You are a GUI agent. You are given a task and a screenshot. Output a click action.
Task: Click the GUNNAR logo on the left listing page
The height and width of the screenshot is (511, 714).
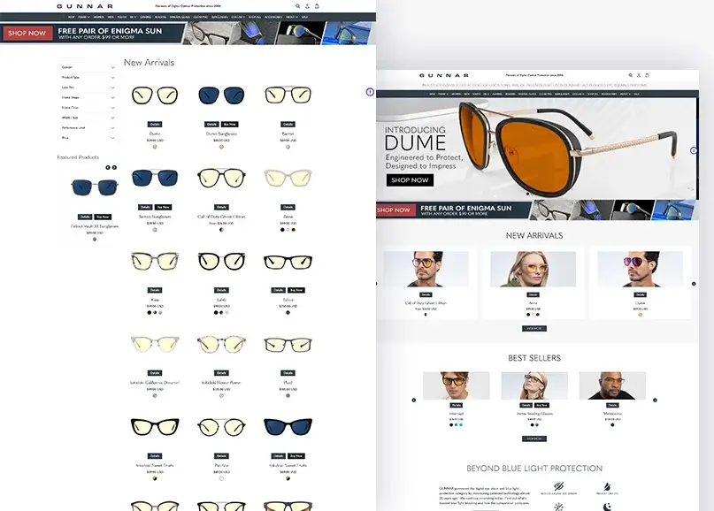(85, 6)
